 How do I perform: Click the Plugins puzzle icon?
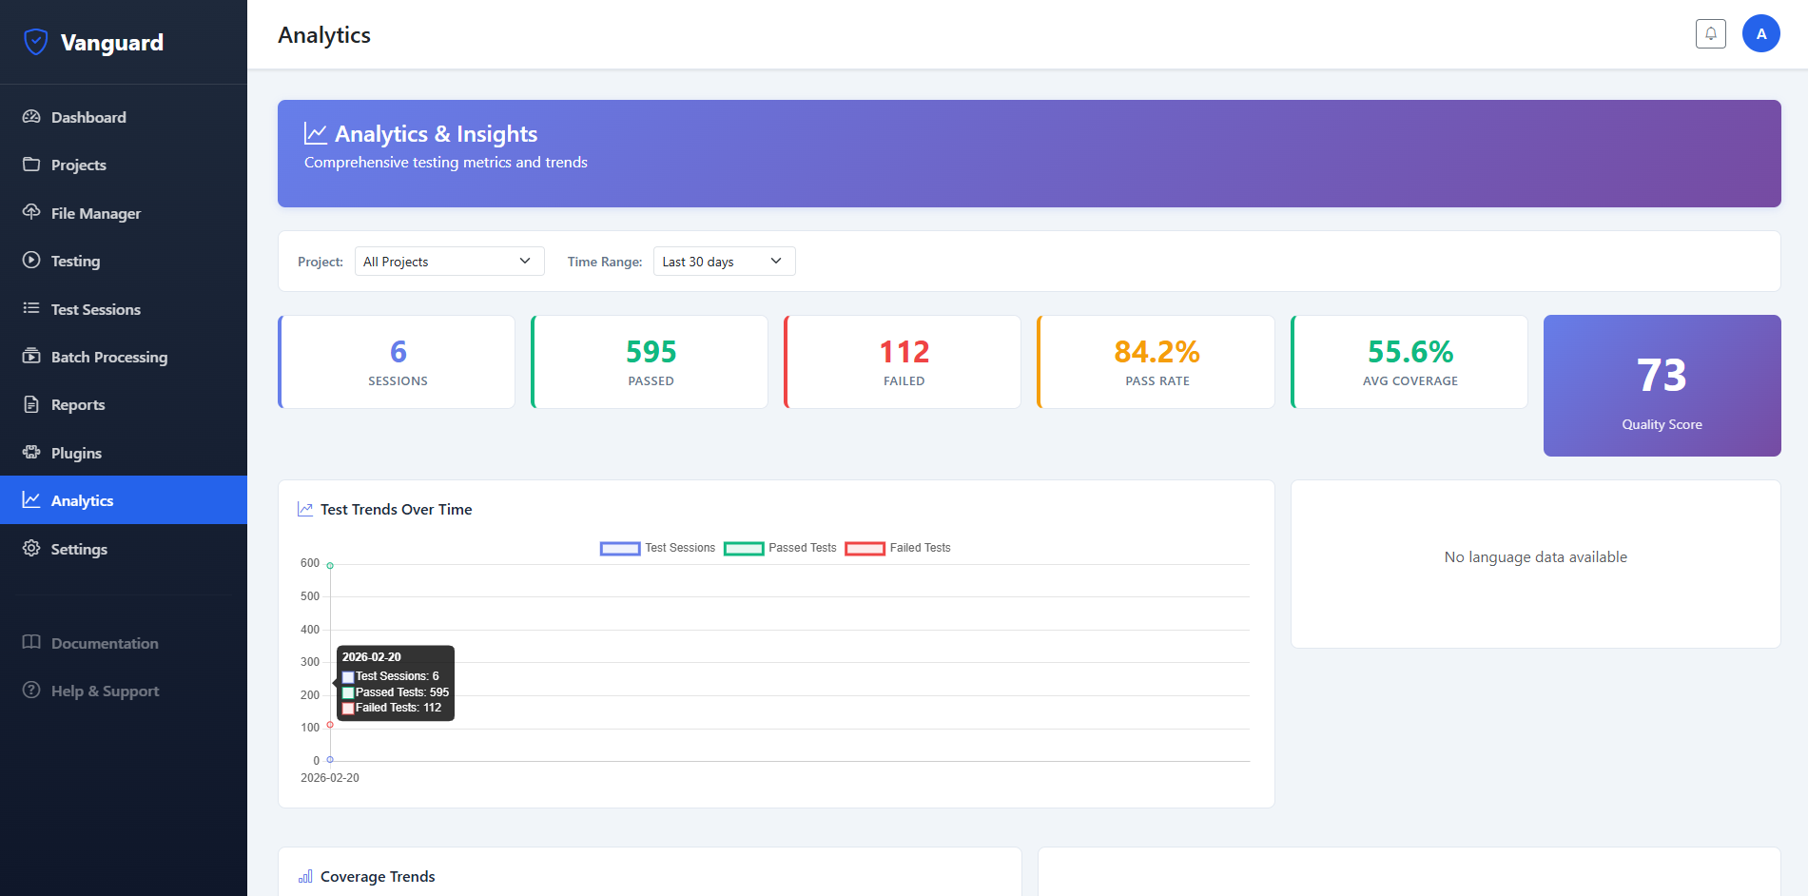[x=31, y=453]
